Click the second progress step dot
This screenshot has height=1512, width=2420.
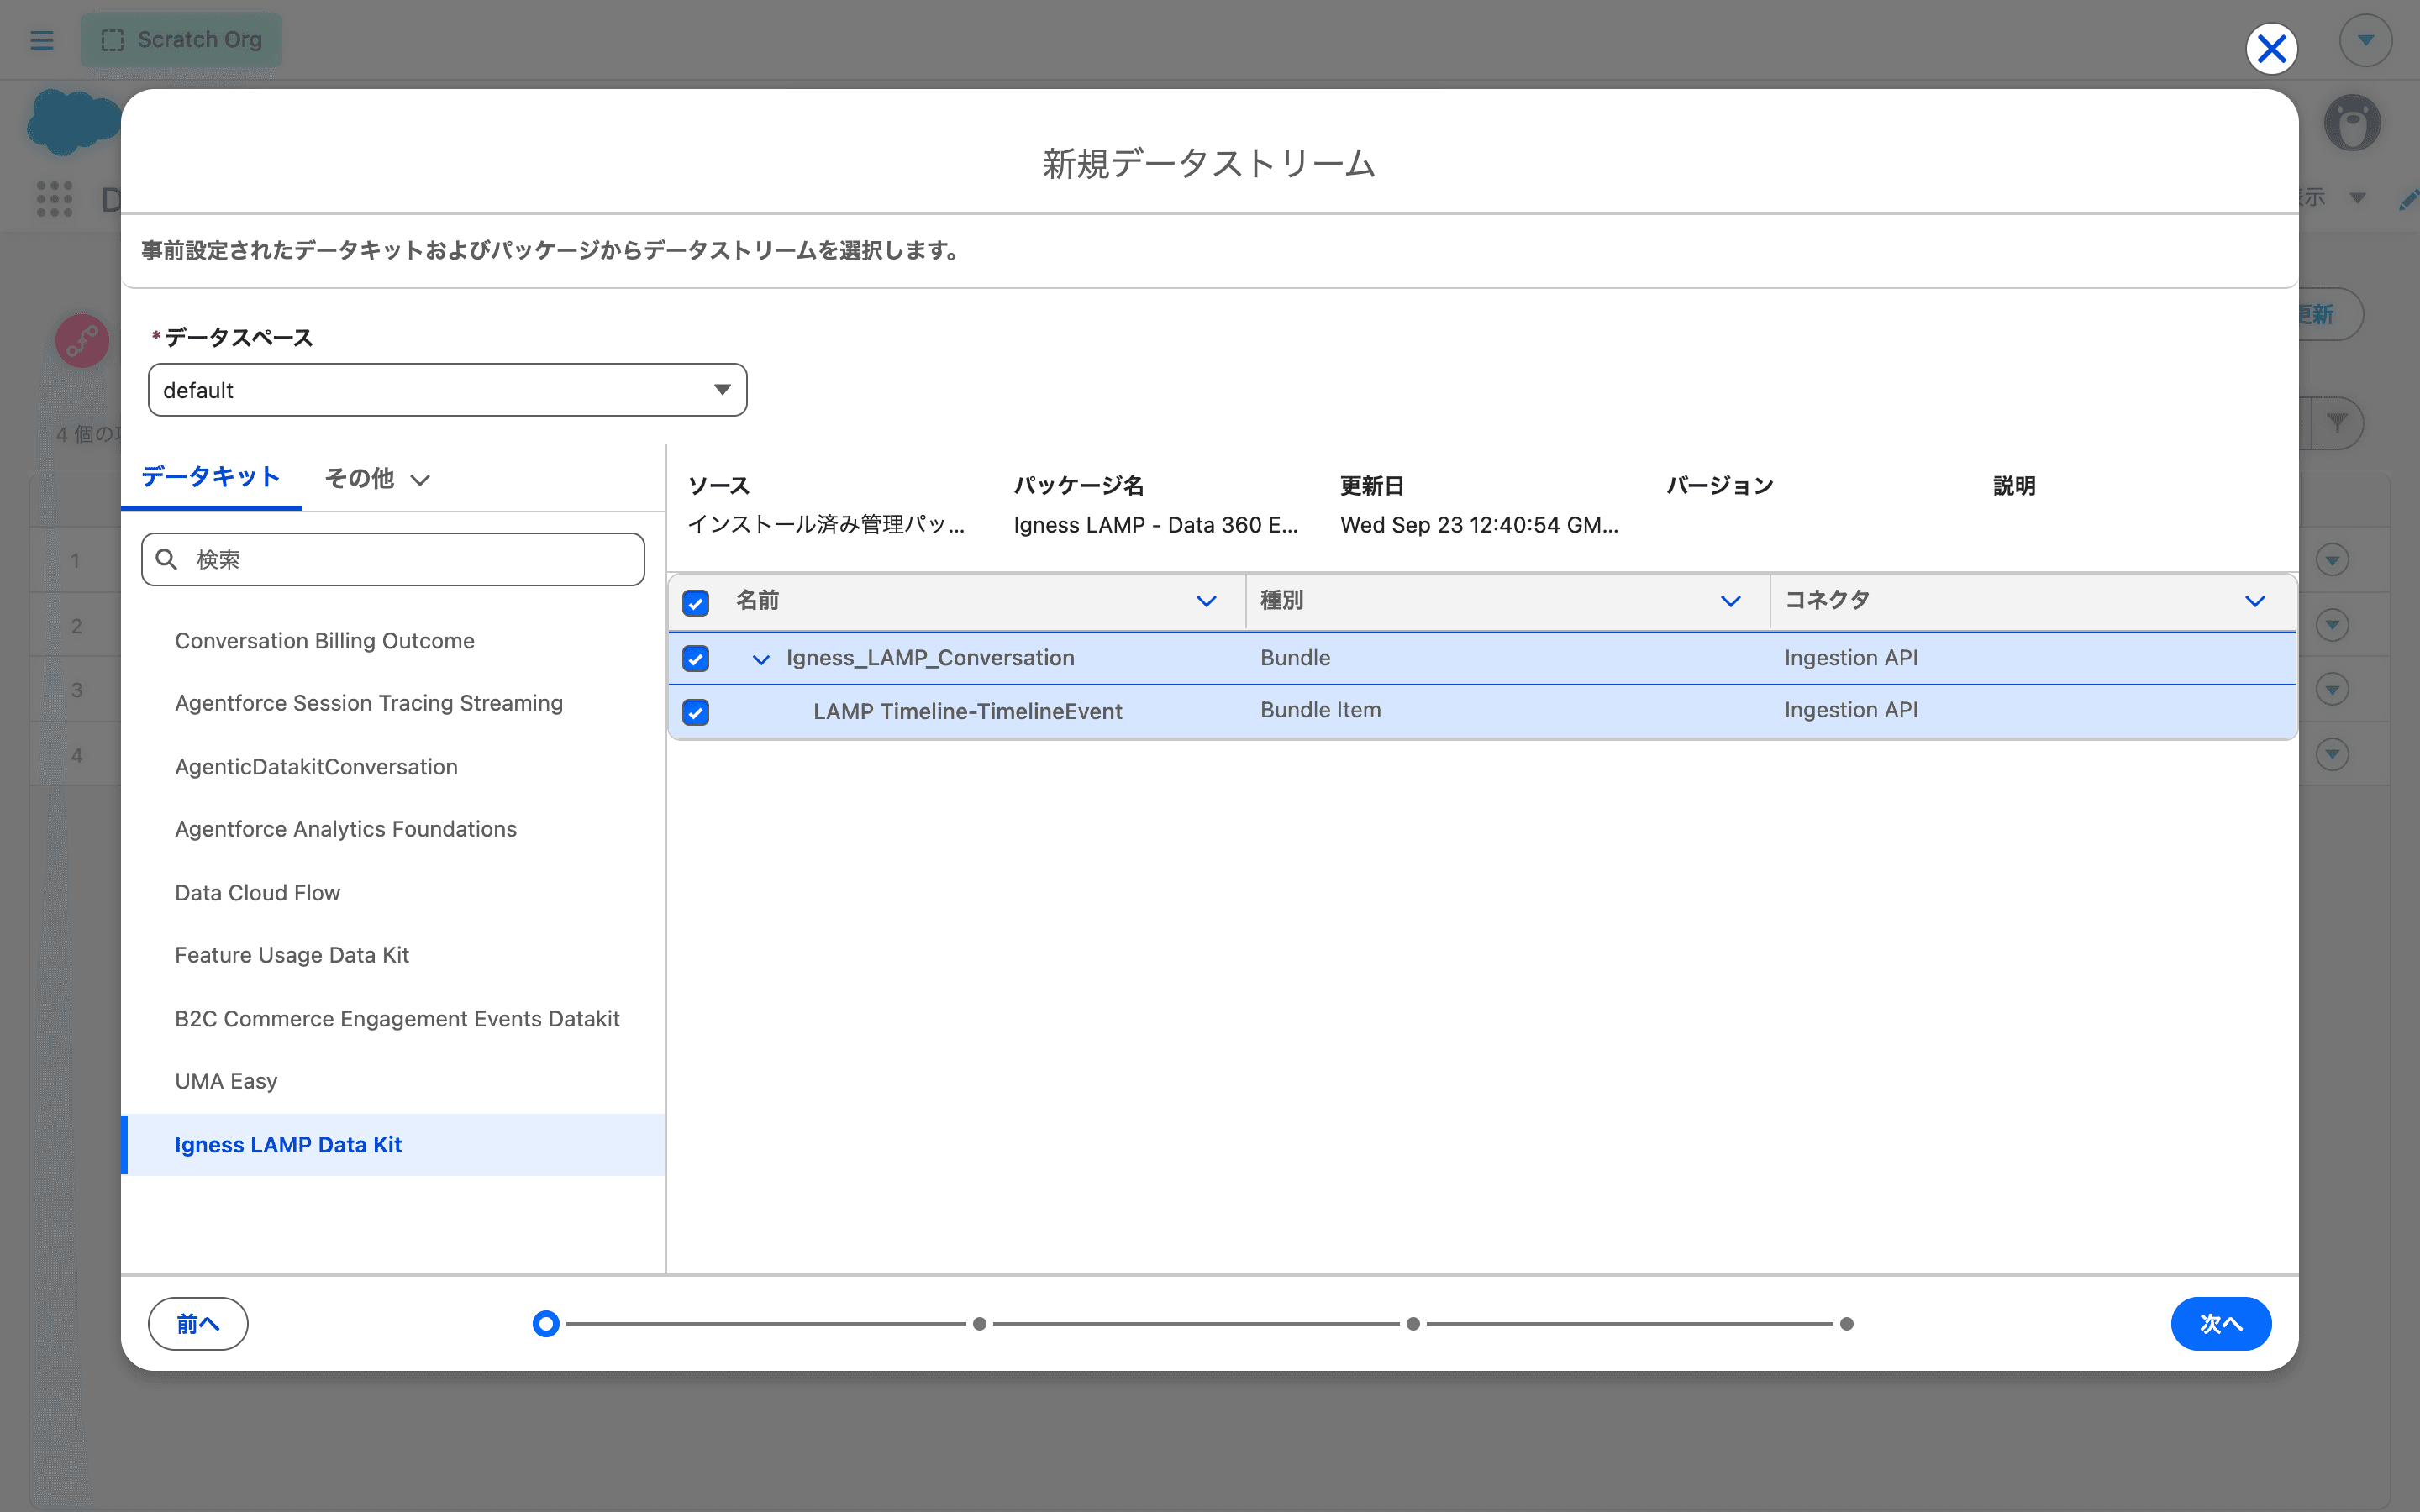pyautogui.click(x=980, y=1324)
